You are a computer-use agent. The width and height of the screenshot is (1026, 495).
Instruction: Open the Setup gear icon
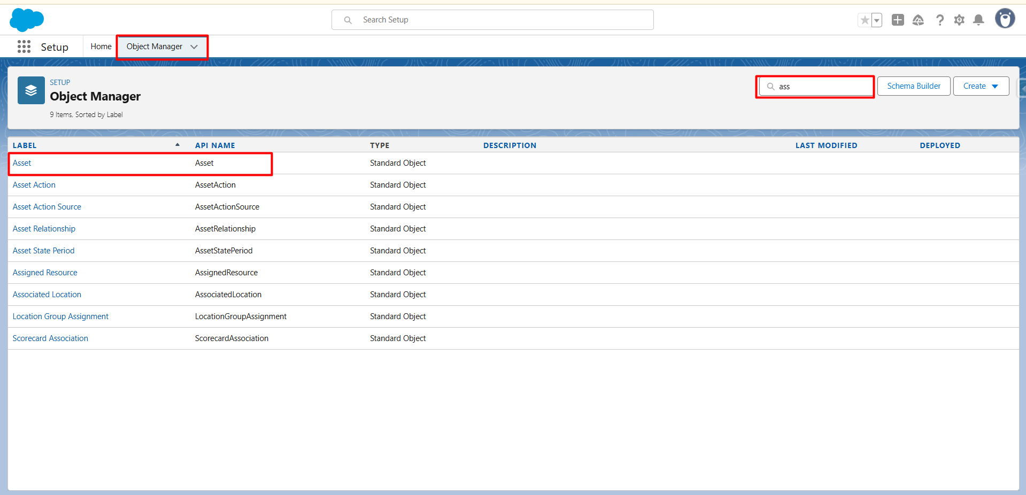coord(959,20)
